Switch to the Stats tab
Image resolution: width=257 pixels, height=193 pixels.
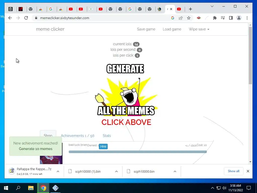coord(107,136)
